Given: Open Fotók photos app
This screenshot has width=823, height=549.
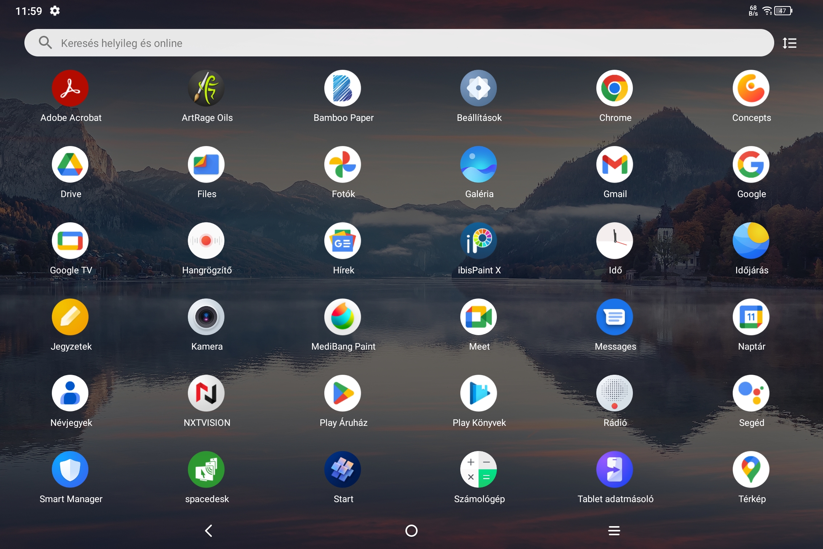Looking at the screenshot, I should 343,164.
